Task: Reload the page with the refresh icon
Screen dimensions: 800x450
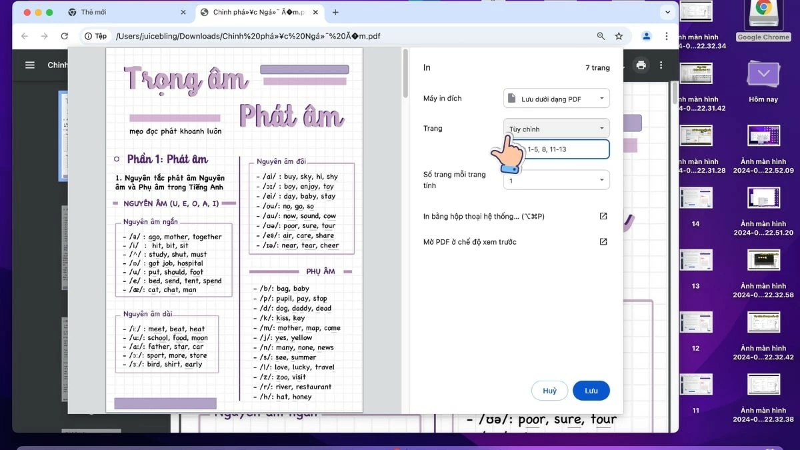Action: point(64,37)
